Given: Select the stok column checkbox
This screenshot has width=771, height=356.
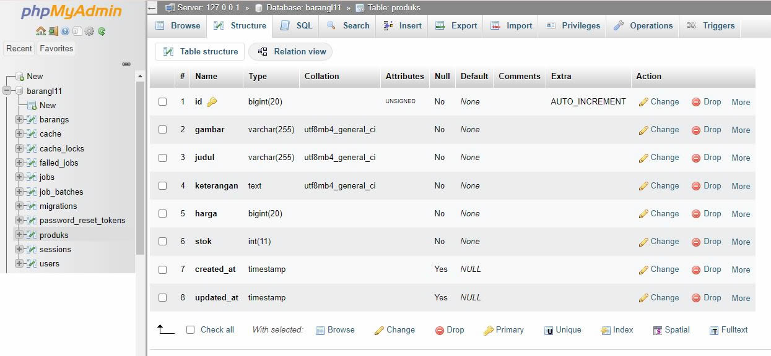Looking at the screenshot, I should click(163, 241).
